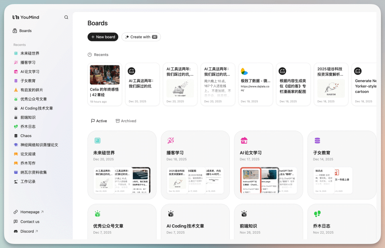
Task: Click the search icon near YouMind logo
Action: [66, 17]
